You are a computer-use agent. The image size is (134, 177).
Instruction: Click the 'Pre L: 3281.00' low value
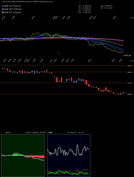click(85, 10)
